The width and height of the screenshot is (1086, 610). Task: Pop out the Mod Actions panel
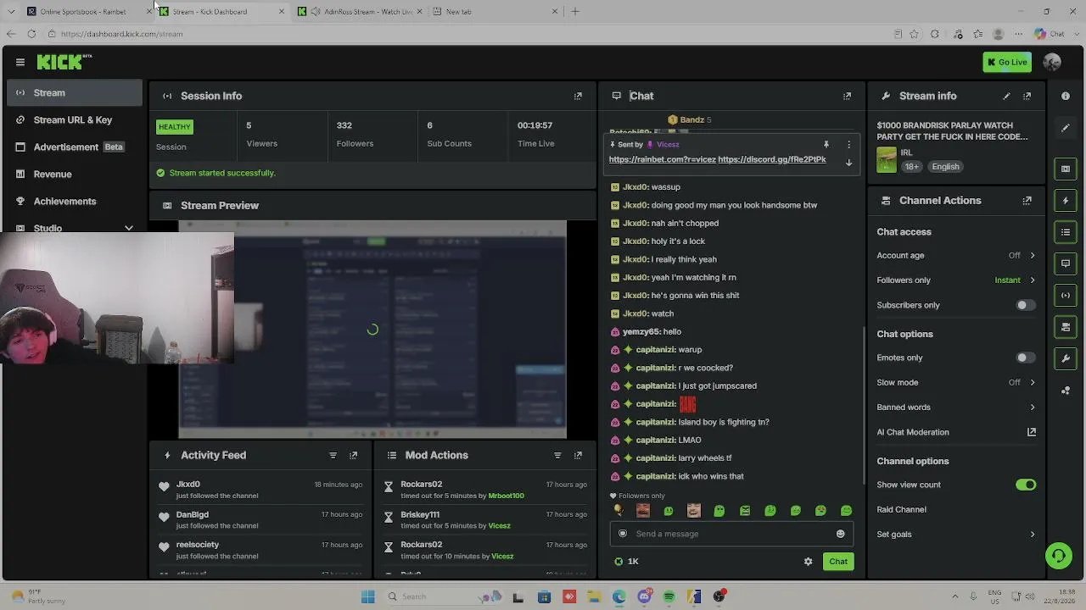[578, 455]
